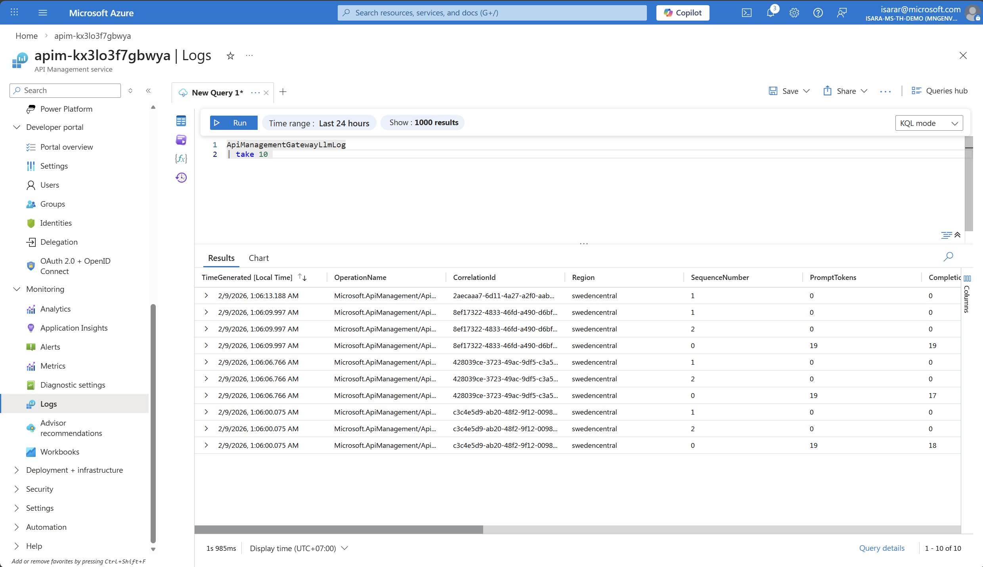Open Cloud Shell from the top bar
The height and width of the screenshot is (567, 983).
click(x=747, y=13)
